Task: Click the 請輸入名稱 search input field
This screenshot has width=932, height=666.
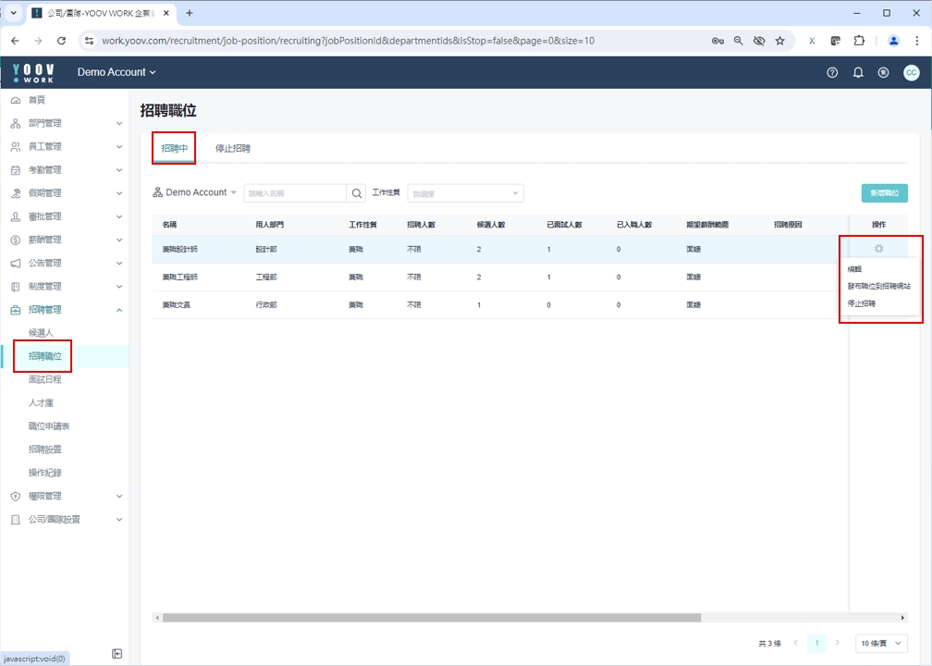Action: pyautogui.click(x=294, y=193)
